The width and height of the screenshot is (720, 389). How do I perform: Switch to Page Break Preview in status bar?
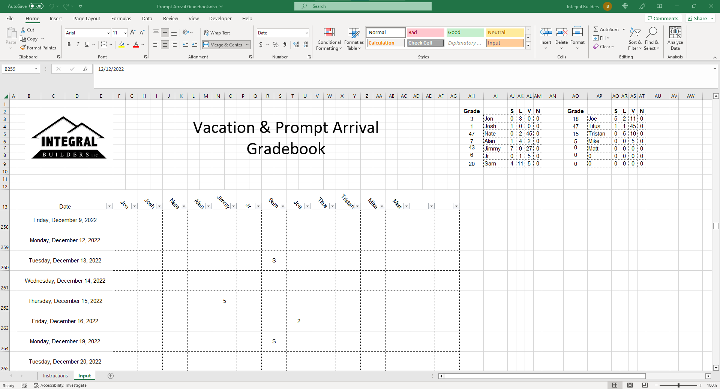tap(645, 385)
